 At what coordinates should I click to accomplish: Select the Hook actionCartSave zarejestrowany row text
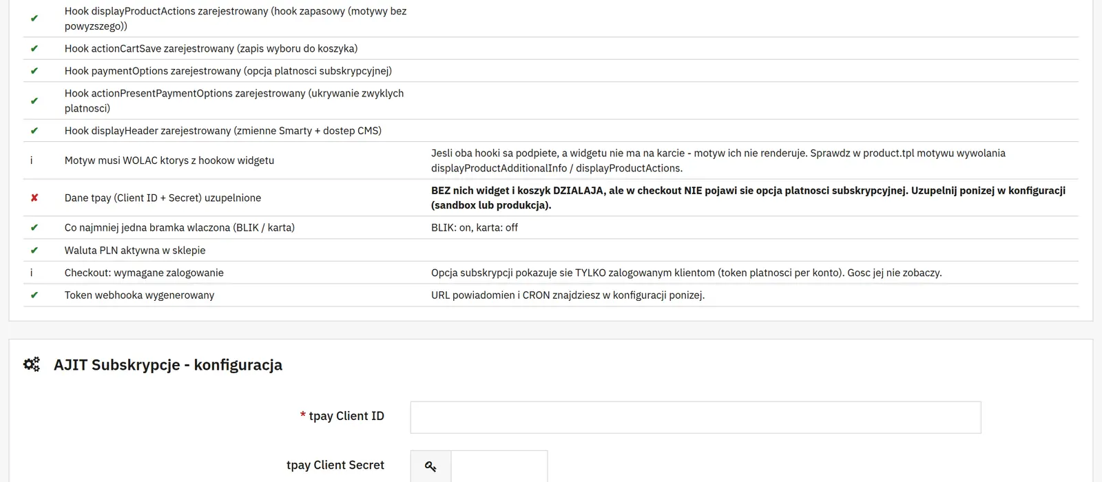point(211,49)
